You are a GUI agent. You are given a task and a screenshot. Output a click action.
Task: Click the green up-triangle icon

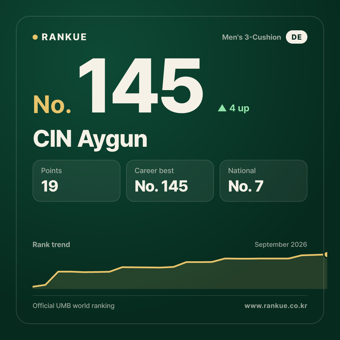222,108
